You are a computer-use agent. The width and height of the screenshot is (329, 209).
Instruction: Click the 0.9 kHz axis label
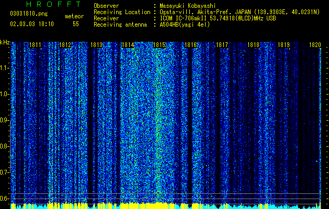4,120
